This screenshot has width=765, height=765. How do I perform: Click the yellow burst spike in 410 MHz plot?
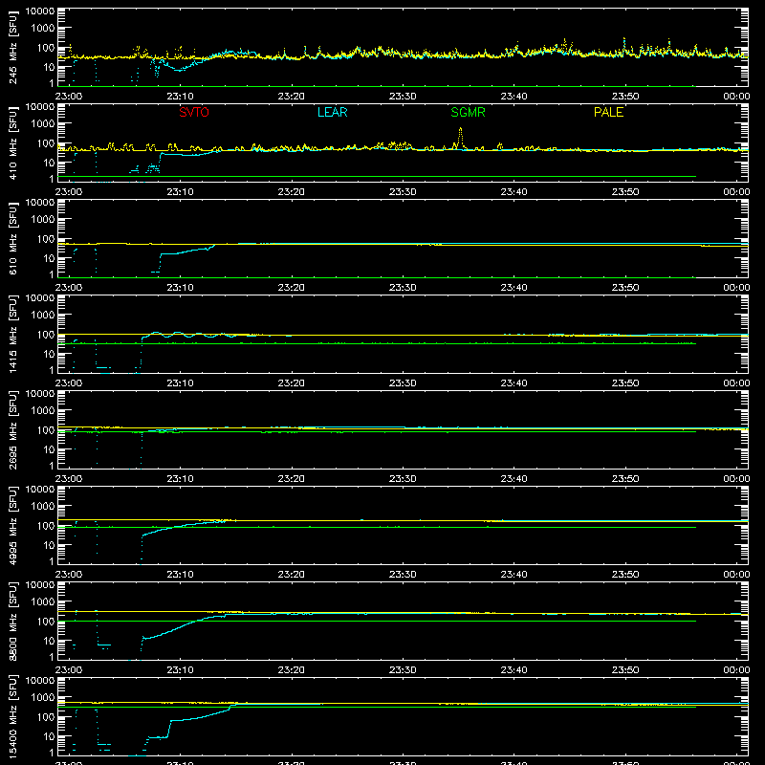click(x=460, y=138)
